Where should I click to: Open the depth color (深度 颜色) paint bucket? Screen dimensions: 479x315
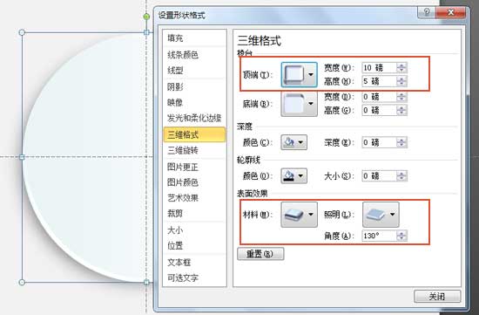tap(293, 142)
